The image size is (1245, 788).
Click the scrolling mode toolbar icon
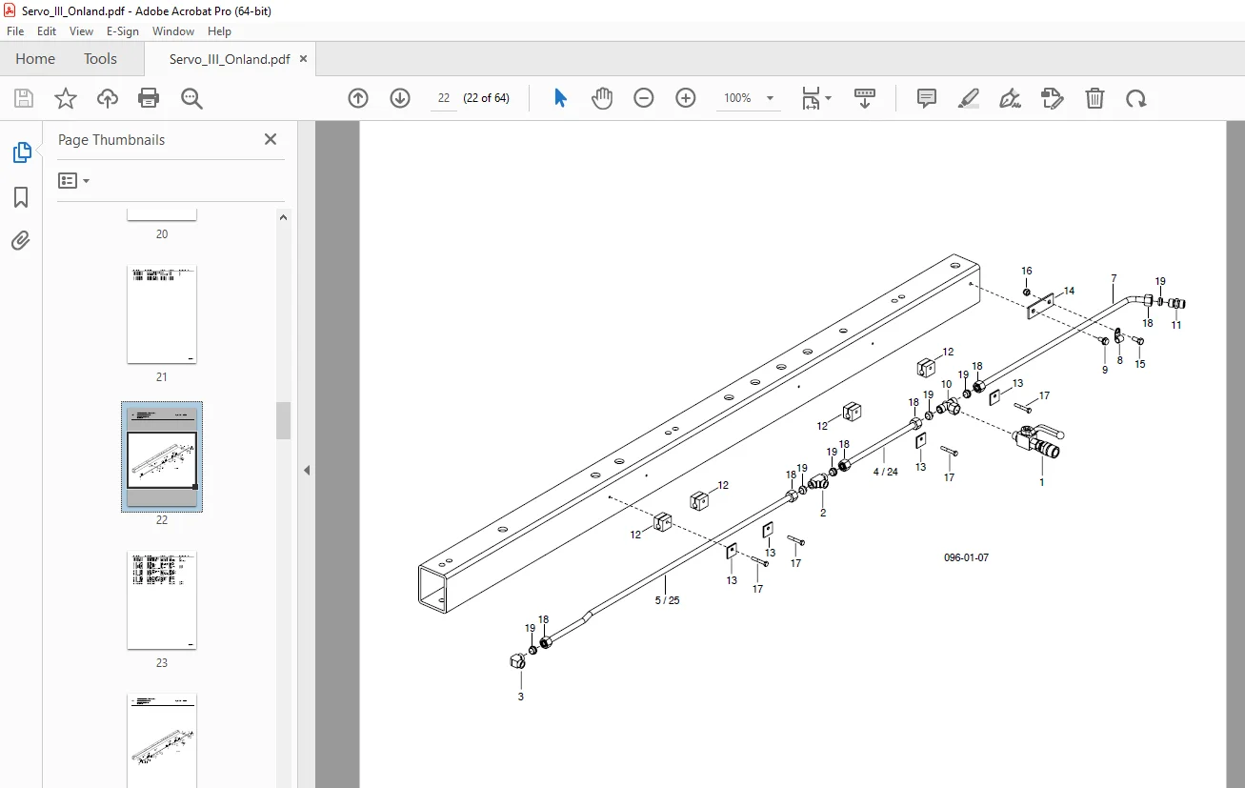tap(865, 98)
